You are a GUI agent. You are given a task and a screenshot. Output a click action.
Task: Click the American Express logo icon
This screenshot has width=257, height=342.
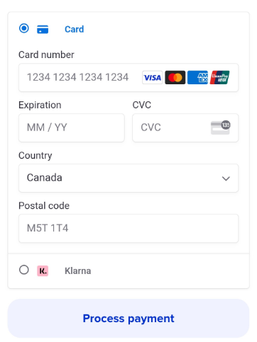point(198,77)
